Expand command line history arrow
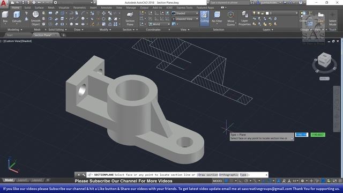 point(266,175)
